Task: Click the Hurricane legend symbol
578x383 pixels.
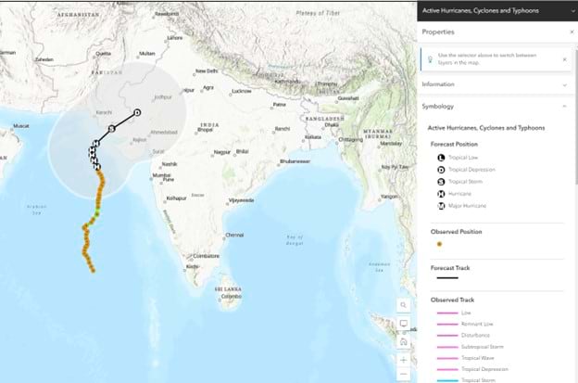Action: tap(441, 194)
